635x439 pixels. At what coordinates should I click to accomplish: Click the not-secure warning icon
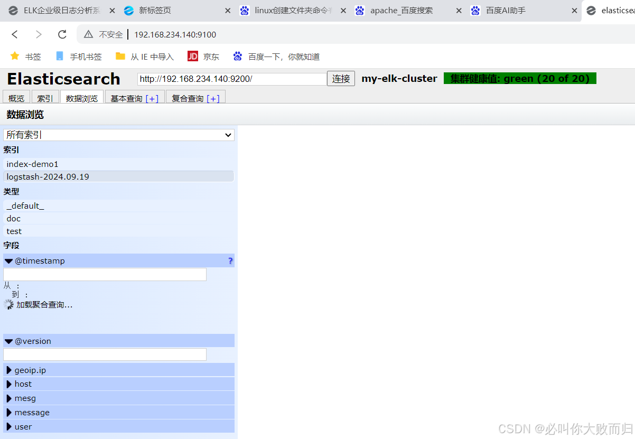pyautogui.click(x=88, y=34)
